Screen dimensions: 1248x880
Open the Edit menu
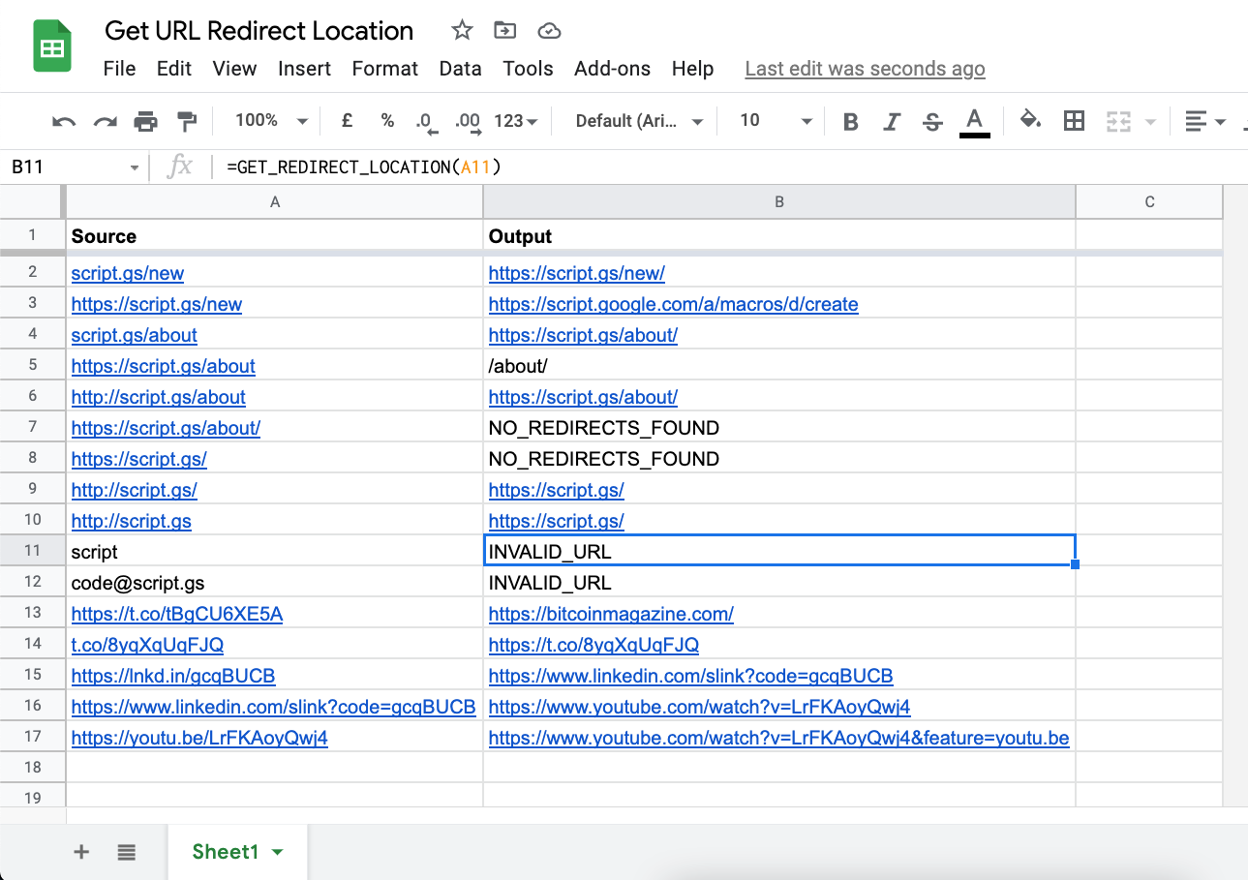174,69
